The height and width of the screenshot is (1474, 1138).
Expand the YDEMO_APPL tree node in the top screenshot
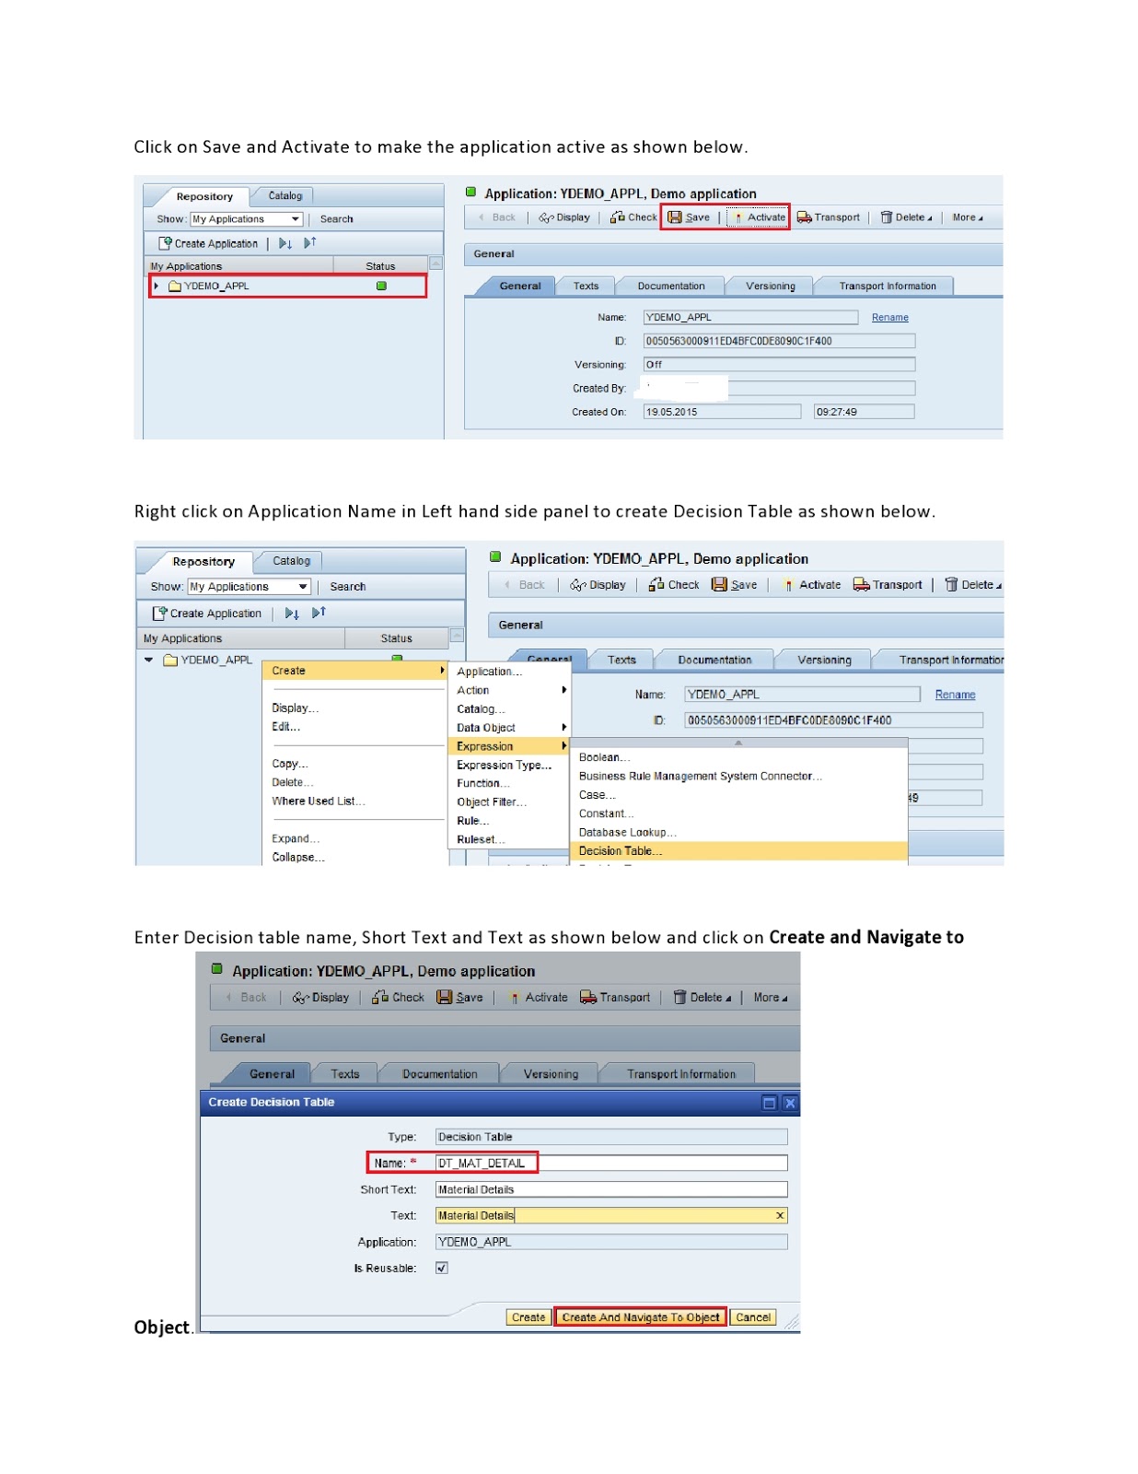[157, 286]
